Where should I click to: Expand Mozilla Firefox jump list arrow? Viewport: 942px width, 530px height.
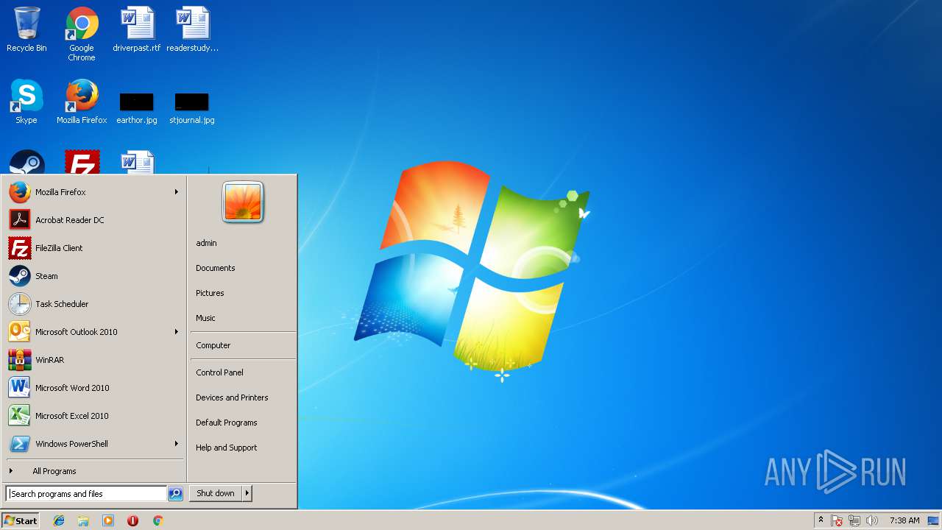[176, 192]
